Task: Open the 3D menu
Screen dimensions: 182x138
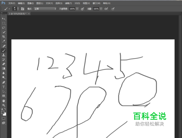Action: [x=77, y=3]
